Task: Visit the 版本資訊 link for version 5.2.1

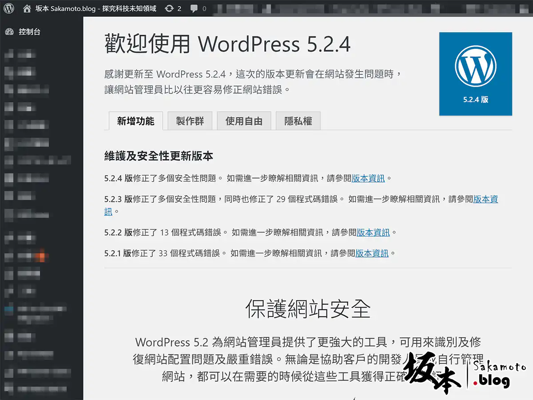Action: [x=372, y=253]
